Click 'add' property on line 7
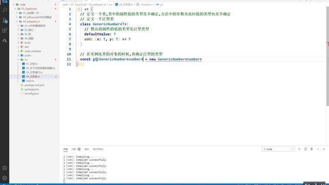This screenshot has height=185, width=329. click(87, 39)
